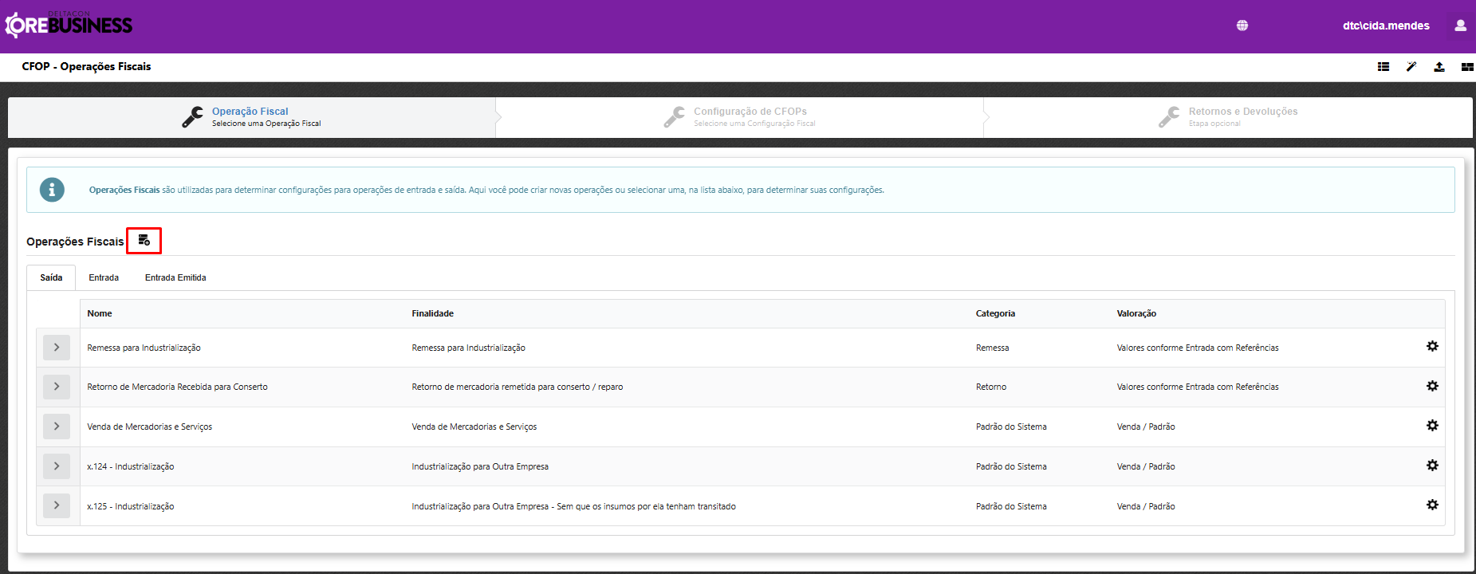Click the add new Operação Fiscal icon

(144, 240)
